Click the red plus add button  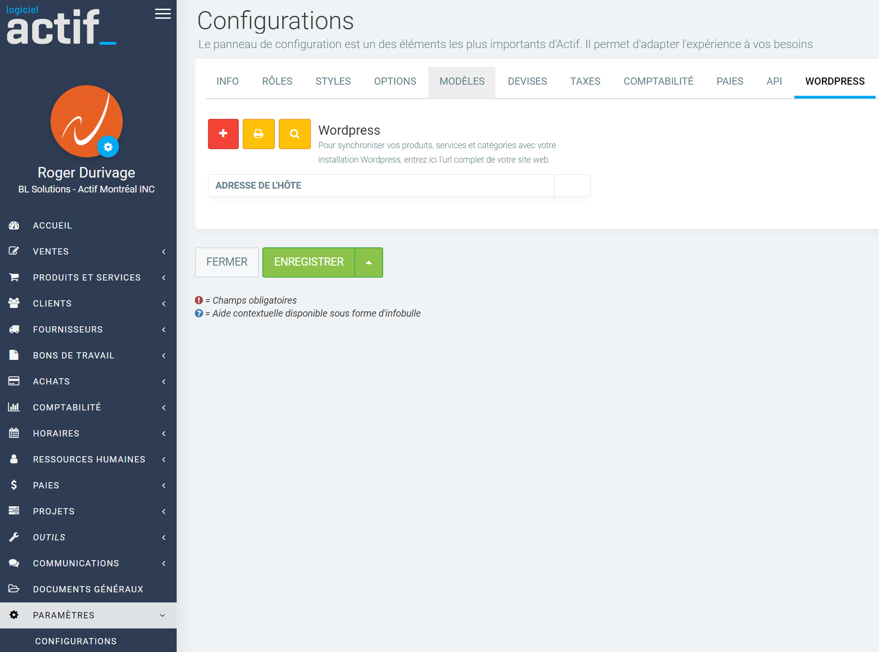pos(223,134)
